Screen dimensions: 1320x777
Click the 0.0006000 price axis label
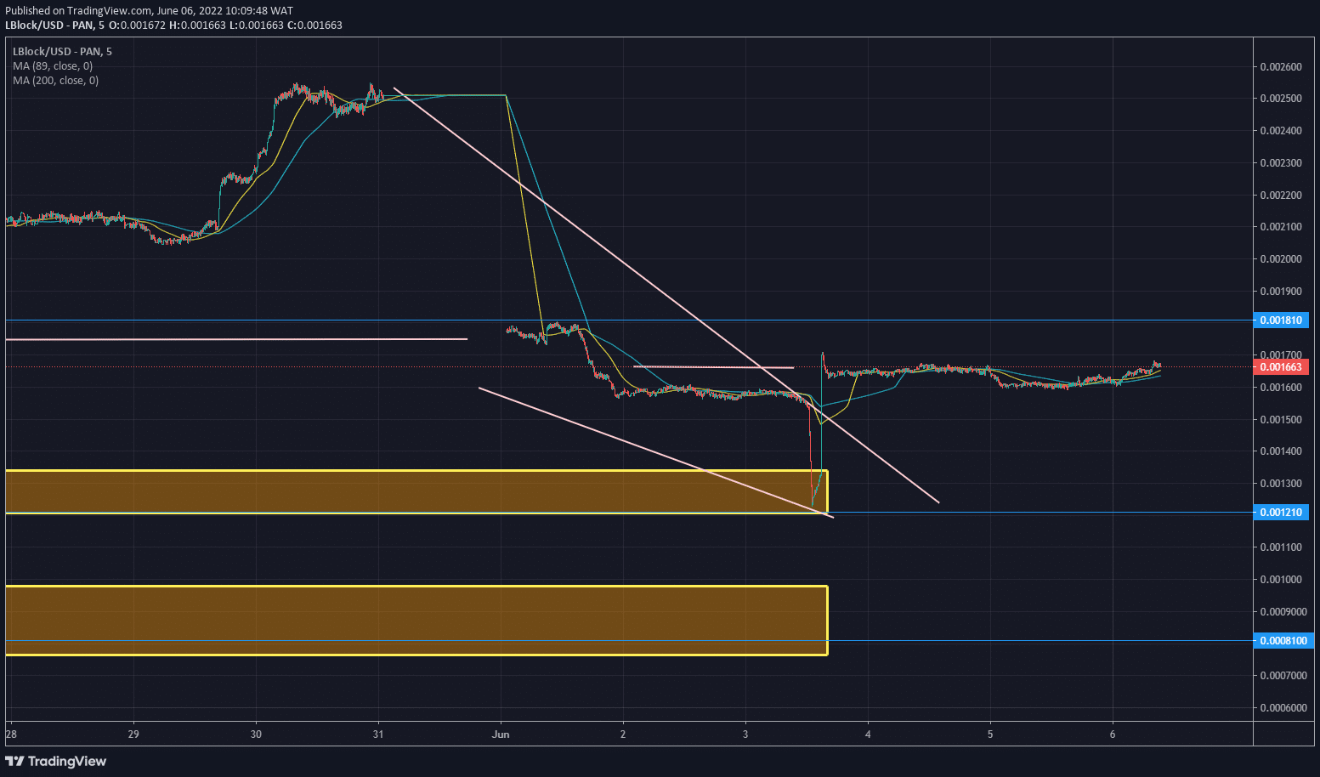[x=1283, y=708]
